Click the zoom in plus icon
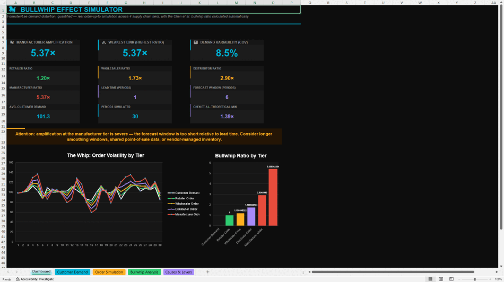This screenshot has width=504, height=282. coord(490,279)
